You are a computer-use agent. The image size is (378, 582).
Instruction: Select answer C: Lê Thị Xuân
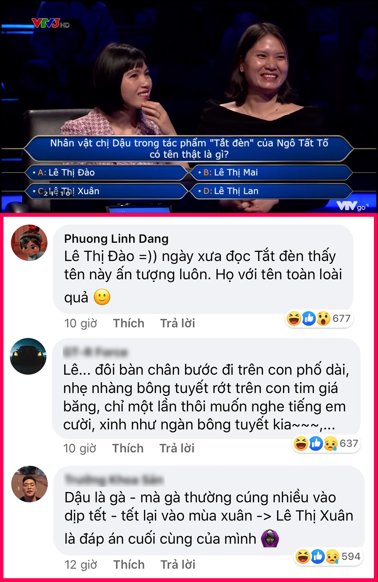click(106, 191)
